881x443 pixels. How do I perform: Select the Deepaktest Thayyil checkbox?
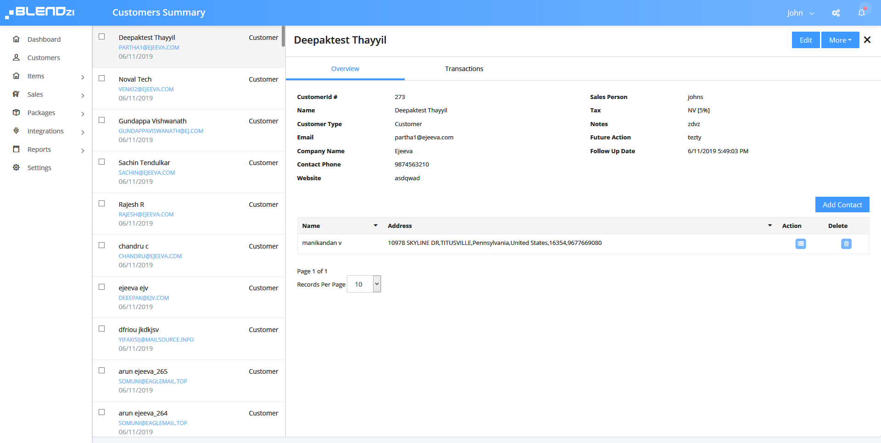[102, 37]
